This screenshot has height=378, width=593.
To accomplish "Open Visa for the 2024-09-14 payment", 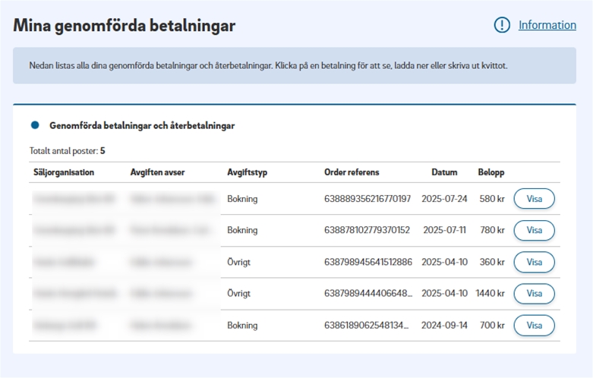I will tap(534, 326).
